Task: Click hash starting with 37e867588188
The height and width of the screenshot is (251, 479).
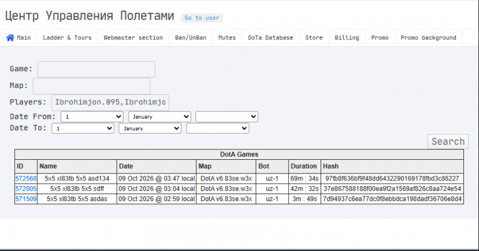Action: tap(392, 189)
